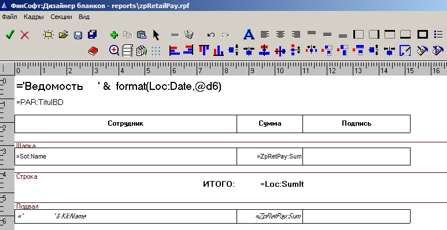The height and width of the screenshot is (230, 447).
Task: Select the arrow pointer tool
Action: [x=156, y=35]
